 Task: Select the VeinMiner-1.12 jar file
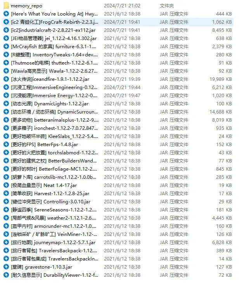(54, 234)
